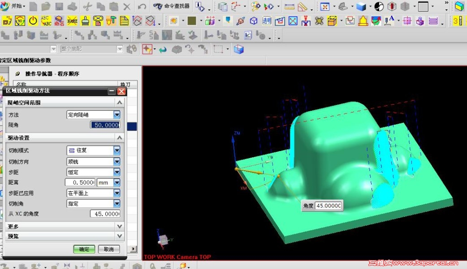This screenshot has height=269, width=467.
Task: Minimize the 区域铣削驱动方法 dialog
Action: pos(112,91)
